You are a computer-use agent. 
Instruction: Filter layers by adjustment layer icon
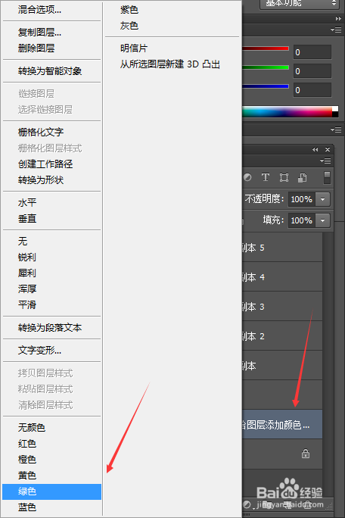coord(247,177)
